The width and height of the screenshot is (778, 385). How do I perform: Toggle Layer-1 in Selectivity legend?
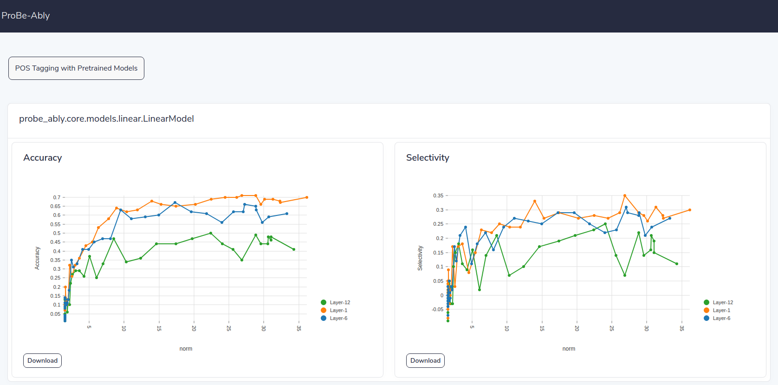[717, 310]
